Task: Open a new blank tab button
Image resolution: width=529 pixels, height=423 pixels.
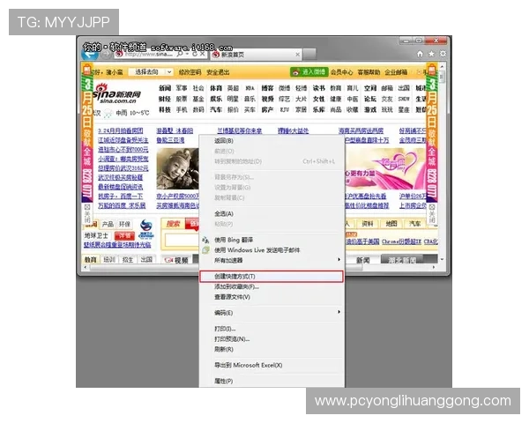Action: (309, 54)
